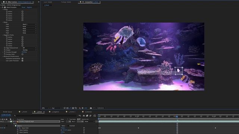The width and height of the screenshot is (239, 134).
Task: Open the Output dropdown set to Overlay
Action: (30, 50)
